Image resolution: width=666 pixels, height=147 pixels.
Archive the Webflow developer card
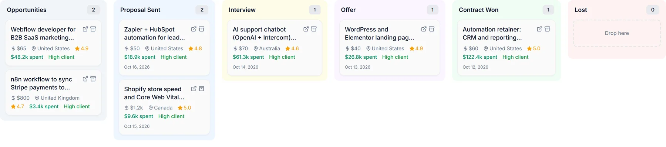tap(93, 29)
